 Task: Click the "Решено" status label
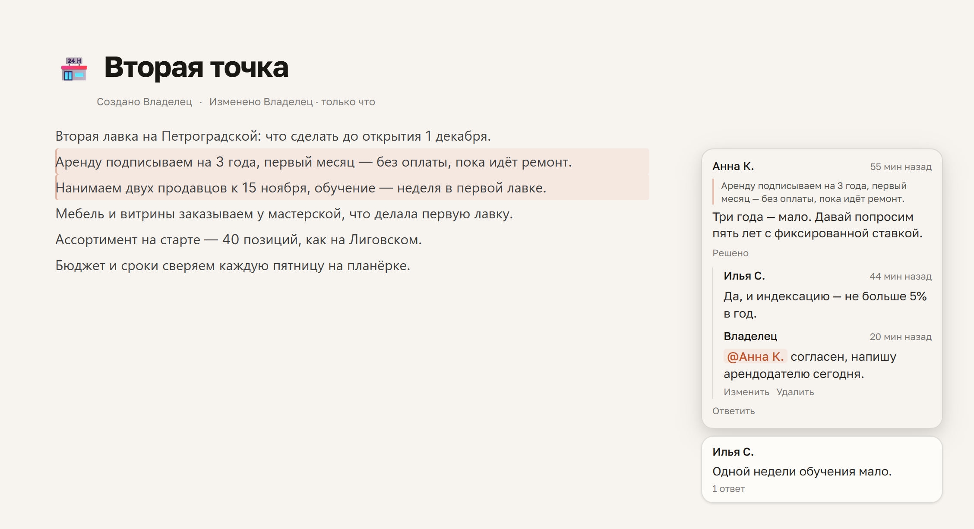point(730,253)
